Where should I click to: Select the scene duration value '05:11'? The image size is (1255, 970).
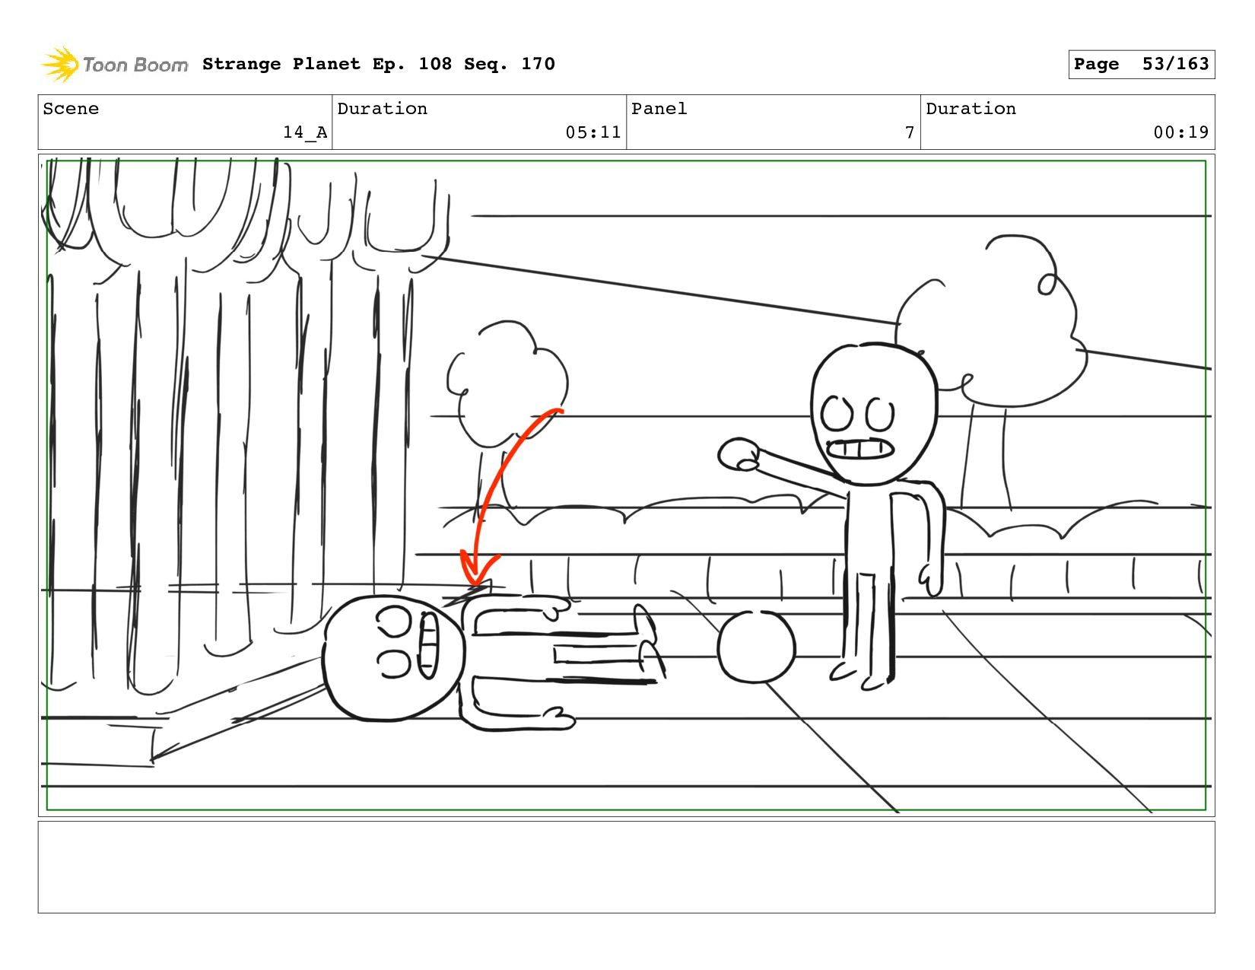tap(593, 132)
